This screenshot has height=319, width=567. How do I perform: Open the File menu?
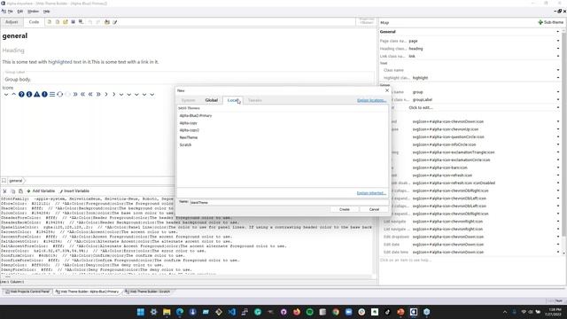click(10, 12)
